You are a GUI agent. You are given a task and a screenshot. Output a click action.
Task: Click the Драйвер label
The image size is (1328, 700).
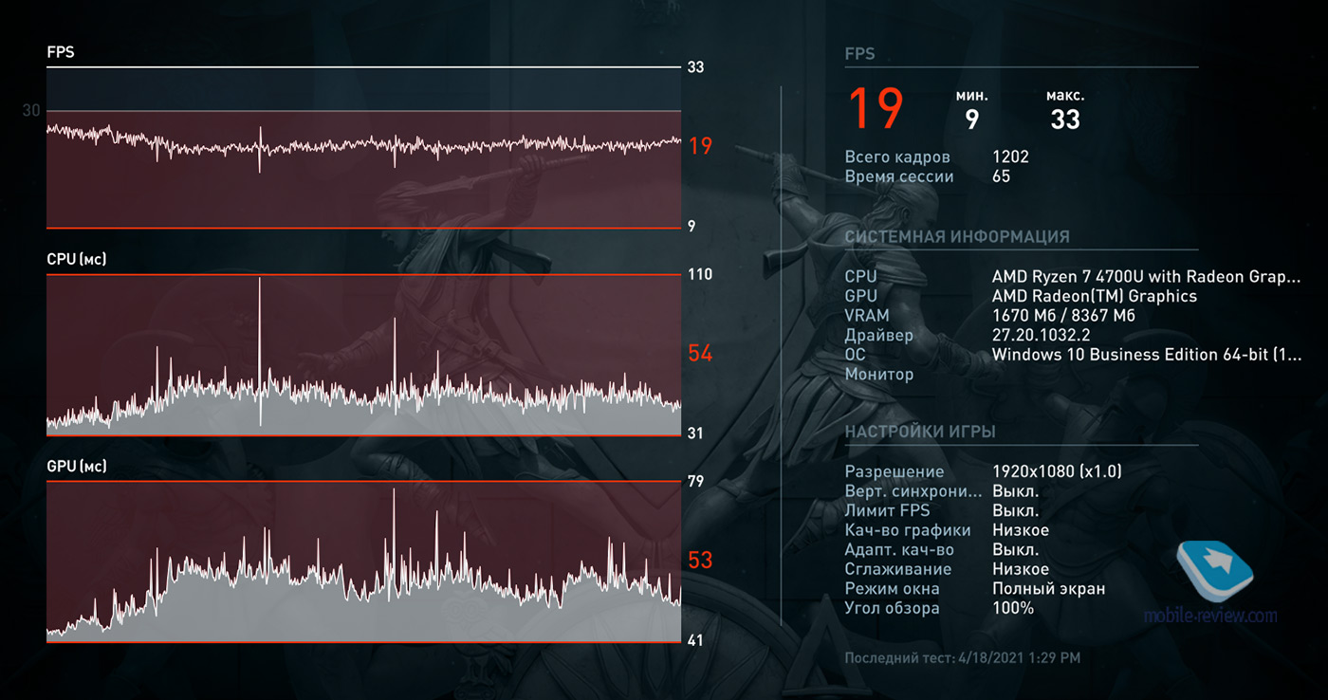(x=879, y=336)
